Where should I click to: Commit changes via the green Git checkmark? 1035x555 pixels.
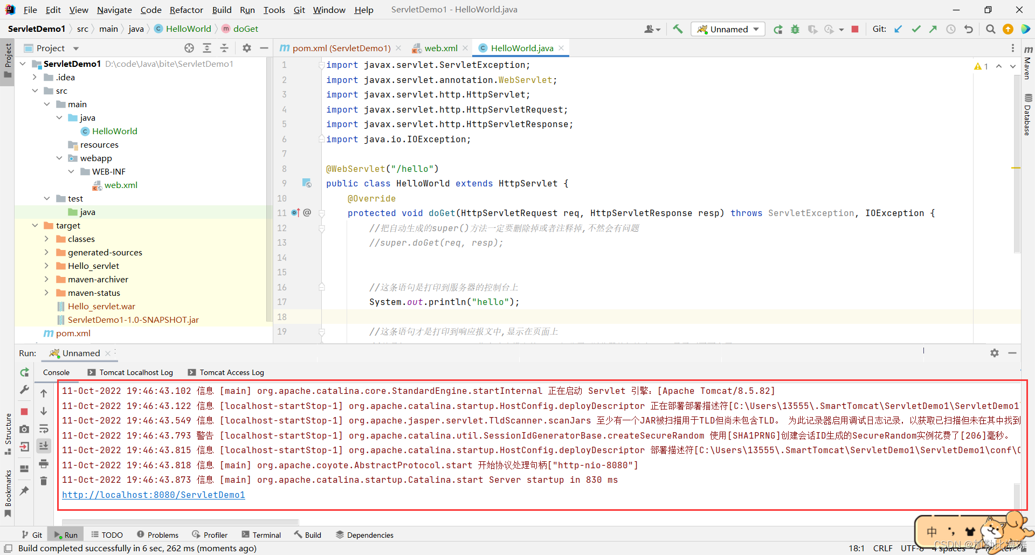[x=916, y=29]
